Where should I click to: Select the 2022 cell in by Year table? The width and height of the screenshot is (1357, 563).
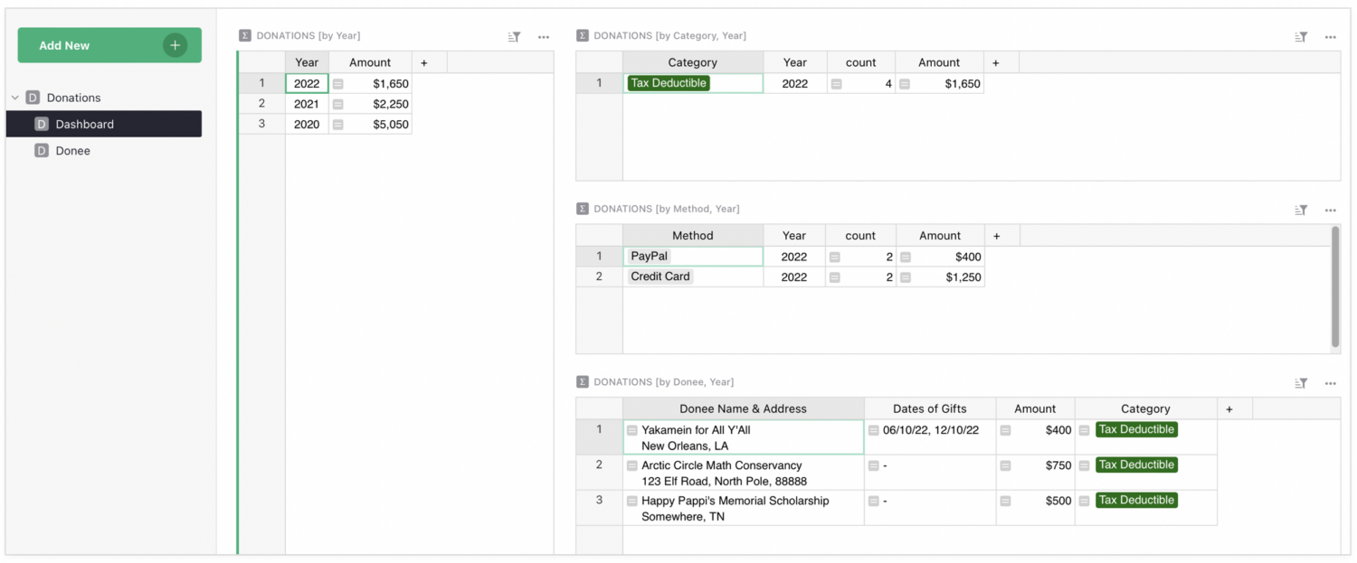click(x=307, y=83)
